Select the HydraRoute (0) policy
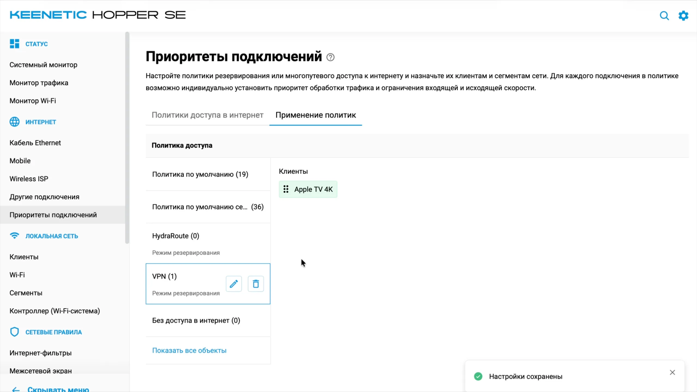 click(208, 243)
